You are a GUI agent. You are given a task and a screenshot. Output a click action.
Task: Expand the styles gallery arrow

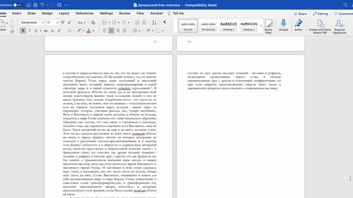tap(261, 26)
